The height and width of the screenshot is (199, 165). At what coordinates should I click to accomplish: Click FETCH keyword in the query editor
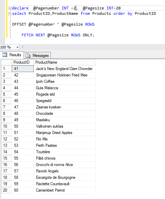tap(28, 35)
